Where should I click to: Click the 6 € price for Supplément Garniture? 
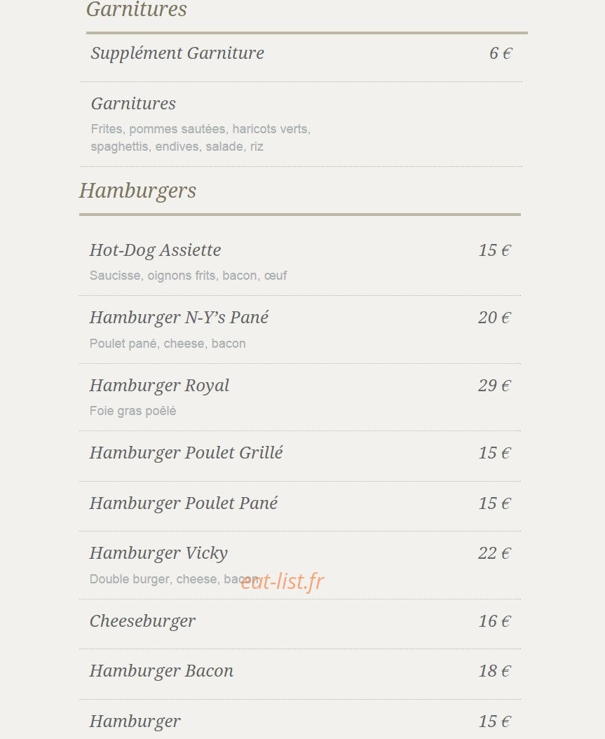(x=501, y=53)
